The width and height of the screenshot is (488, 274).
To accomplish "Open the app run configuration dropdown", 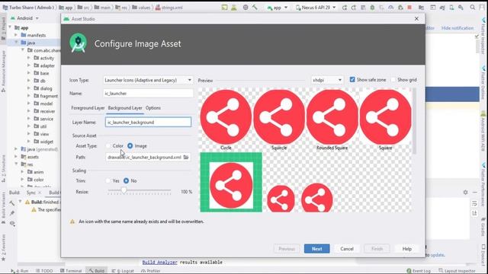I will tap(277, 8).
